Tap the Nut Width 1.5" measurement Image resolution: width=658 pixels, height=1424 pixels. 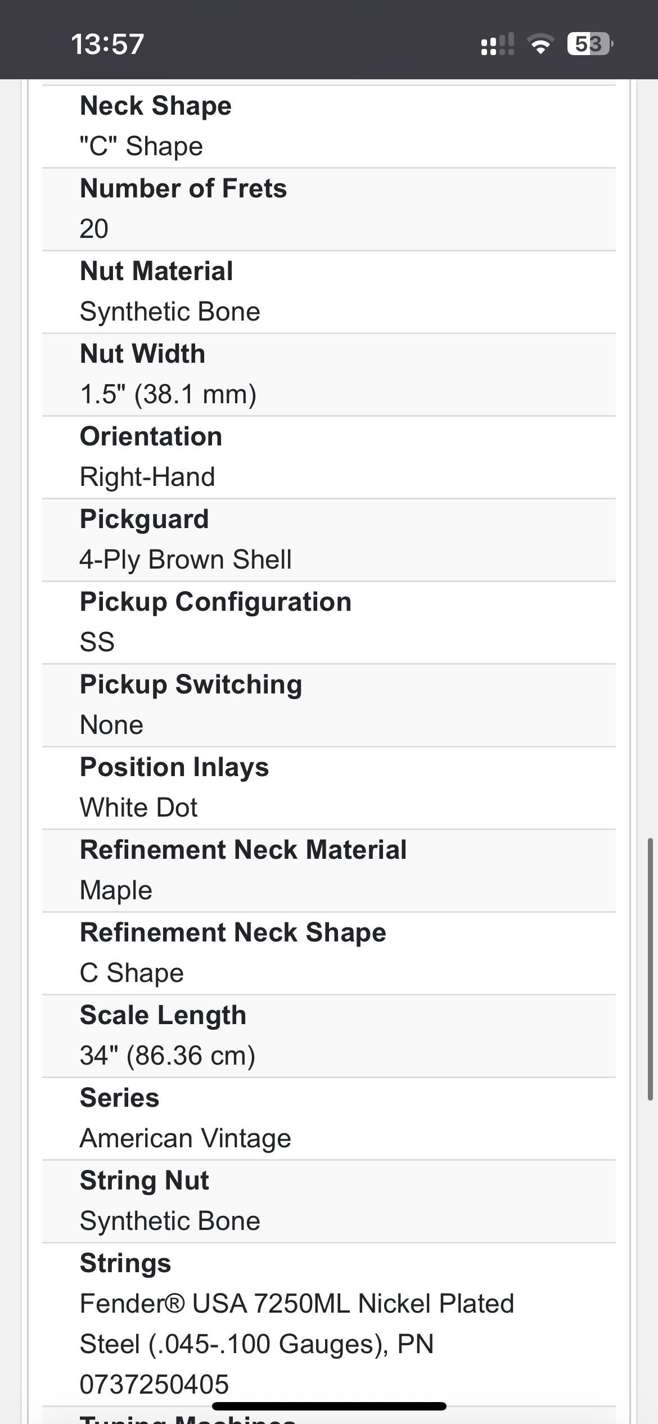click(x=168, y=394)
